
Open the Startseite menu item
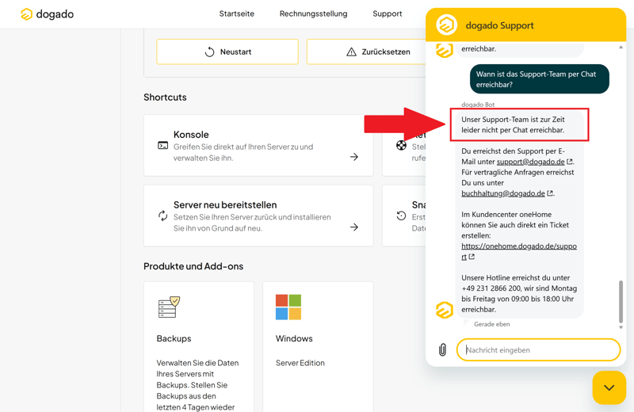[x=236, y=13]
